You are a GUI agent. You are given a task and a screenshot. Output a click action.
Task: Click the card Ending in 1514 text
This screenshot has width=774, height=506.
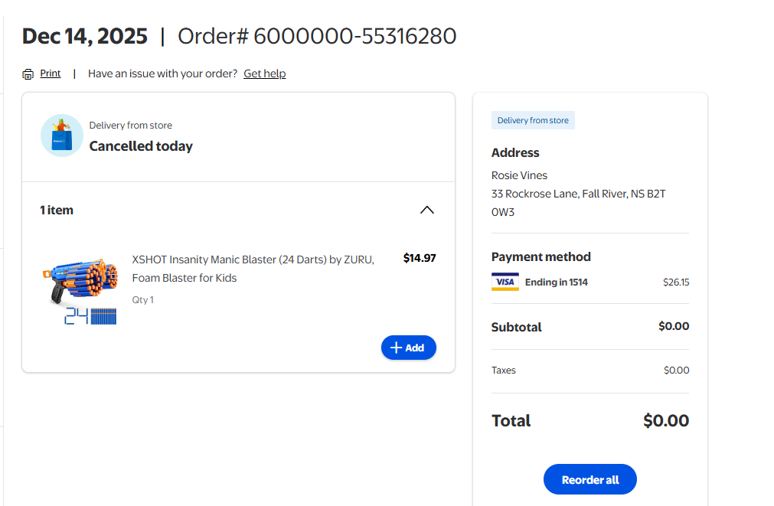[x=556, y=282]
